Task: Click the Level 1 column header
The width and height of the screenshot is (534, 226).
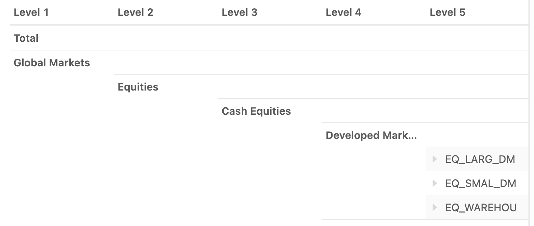Action: click(31, 12)
